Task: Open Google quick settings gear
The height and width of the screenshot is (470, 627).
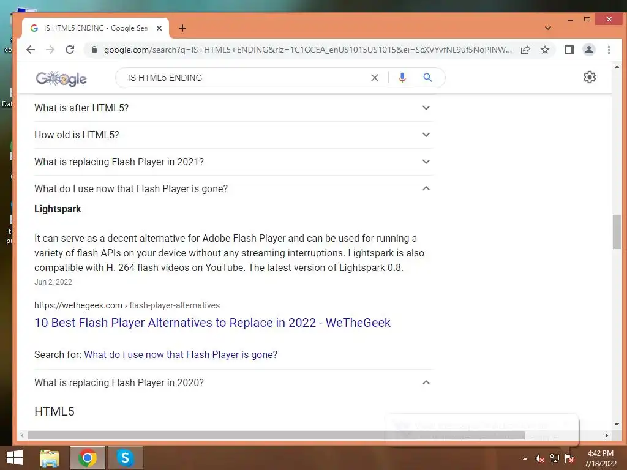Action: coord(590,77)
